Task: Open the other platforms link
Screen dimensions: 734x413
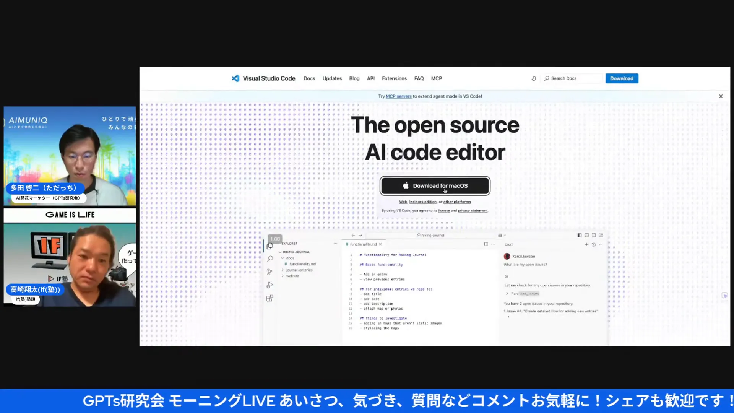Action: 457,202
